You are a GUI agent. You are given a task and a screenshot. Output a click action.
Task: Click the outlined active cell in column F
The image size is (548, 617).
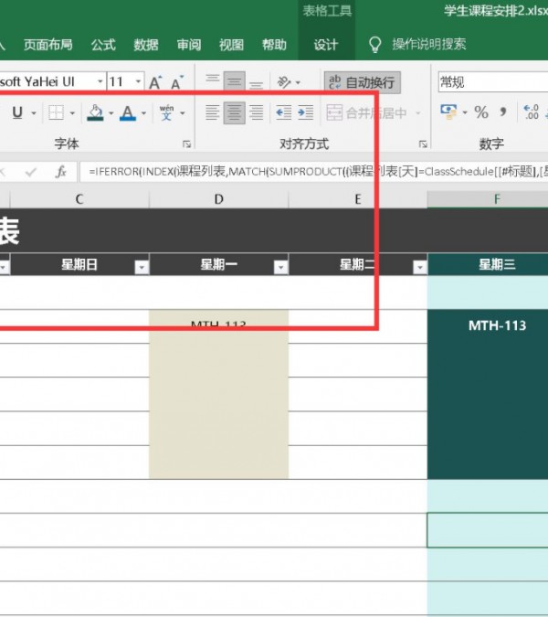coord(488,529)
